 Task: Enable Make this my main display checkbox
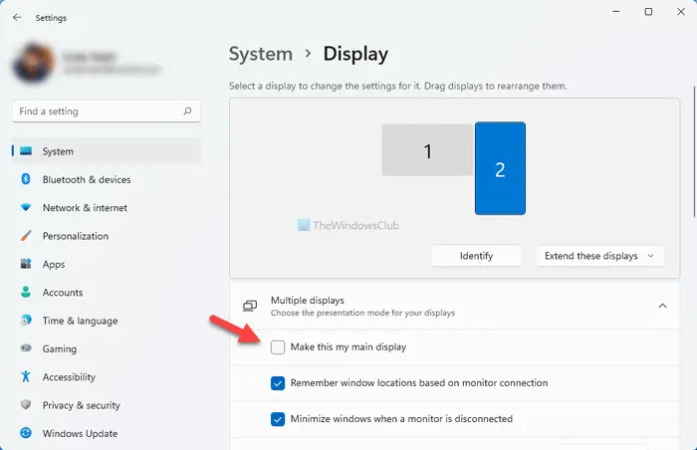pyautogui.click(x=278, y=346)
